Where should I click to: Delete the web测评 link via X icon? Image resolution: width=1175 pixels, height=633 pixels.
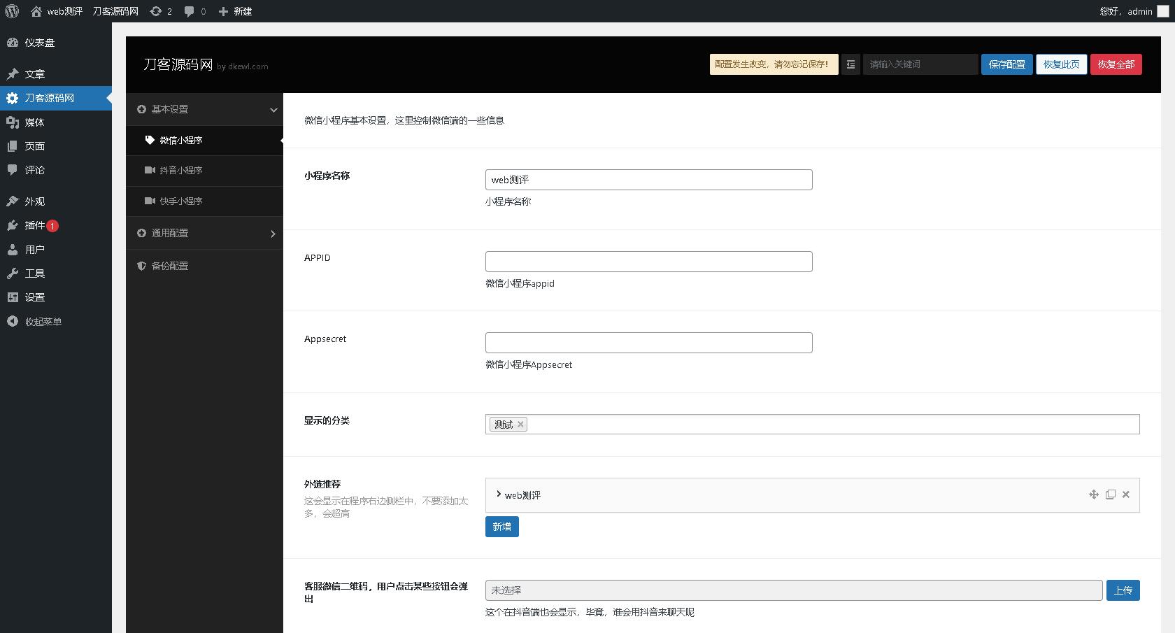pos(1126,495)
